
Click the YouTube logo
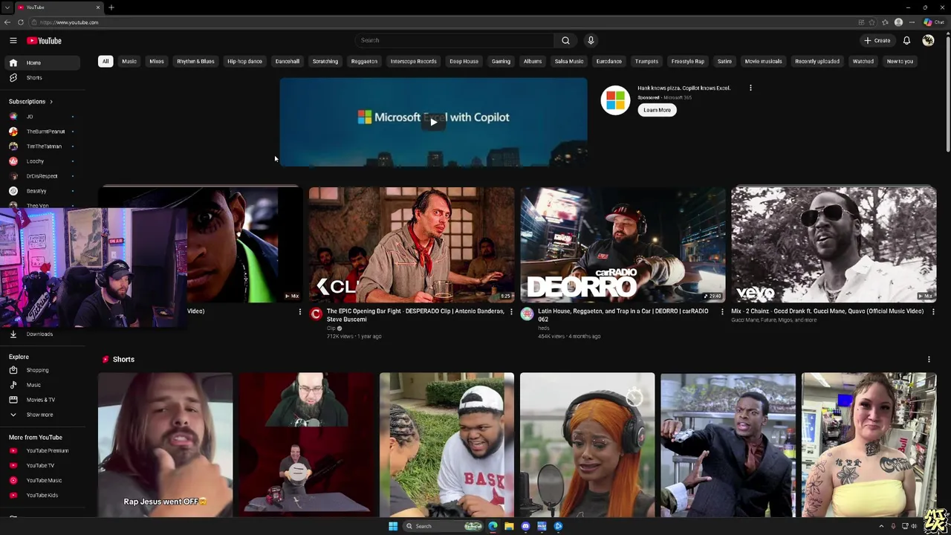pos(44,40)
